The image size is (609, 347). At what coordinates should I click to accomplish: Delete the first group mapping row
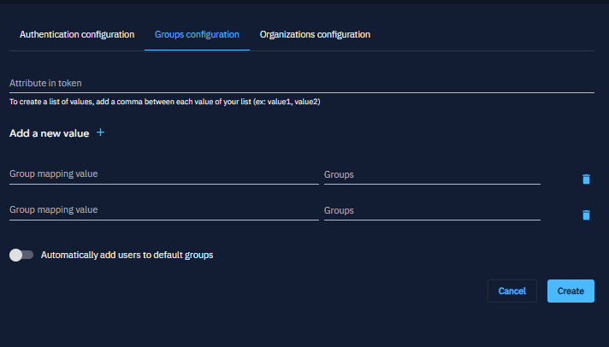click(x=586, y=179)
